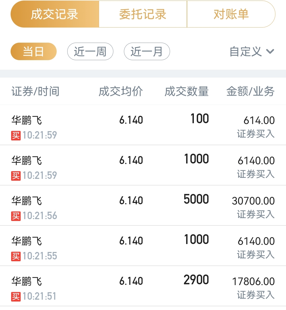The image size is (286, 310).
Task: Open the 自定义 date dropdown
Action: [x=252, y=52]
